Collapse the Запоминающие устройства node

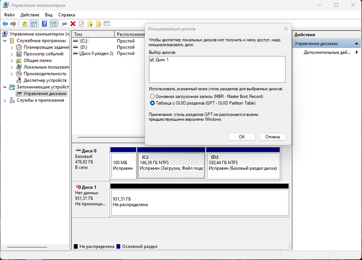pos(5,87)
